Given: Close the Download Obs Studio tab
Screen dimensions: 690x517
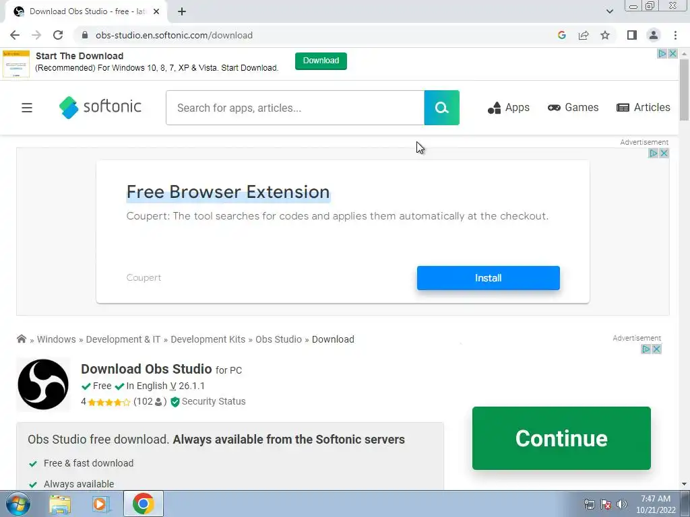Looking at the screenshot, I should click(x=156, y=11).
